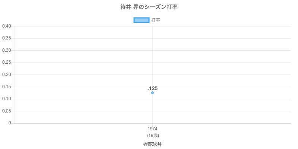Screen dimensions: 298x149
Task: Click the blue 打率 legend color box
Action: click(141, 20)
